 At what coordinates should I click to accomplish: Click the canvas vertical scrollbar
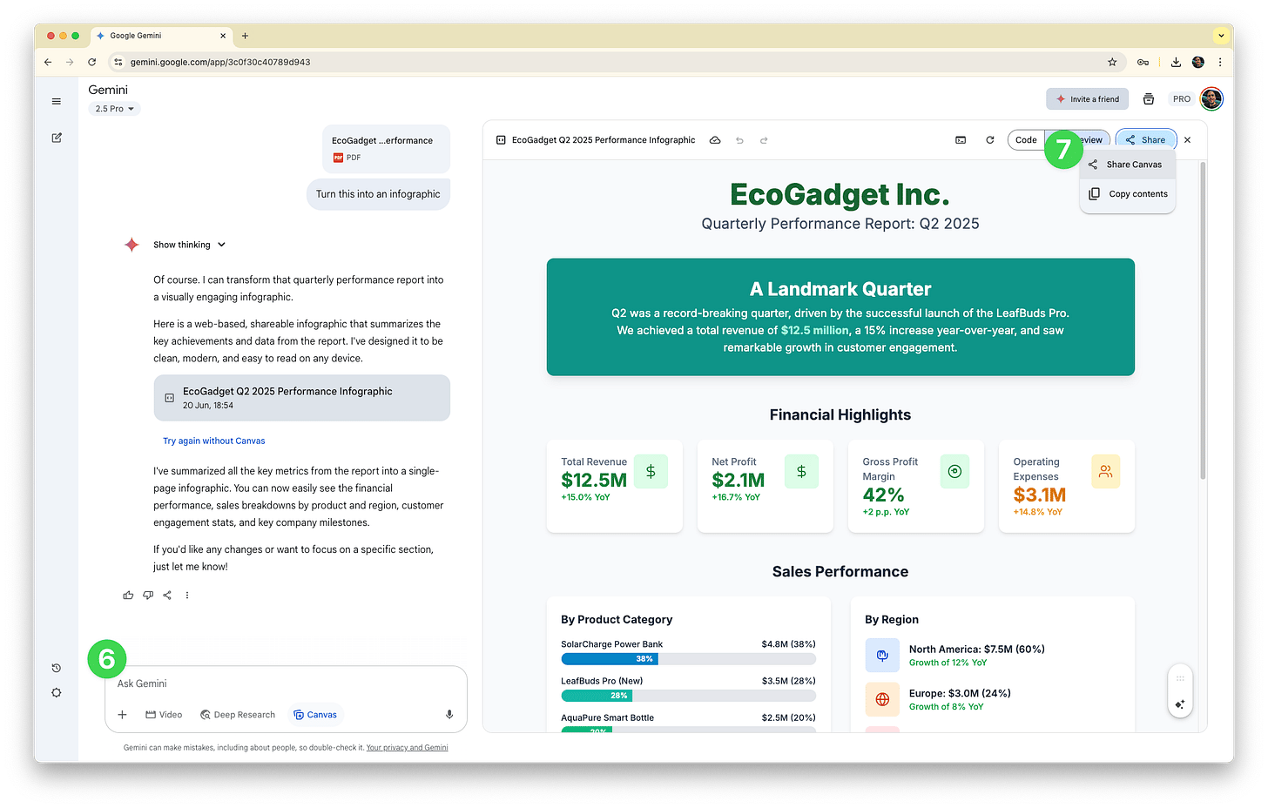[1203, 320]
